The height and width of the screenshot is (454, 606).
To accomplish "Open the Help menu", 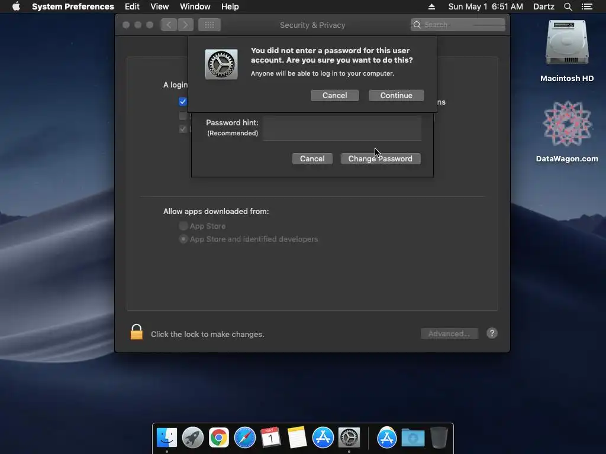I will tap(230, 7).
